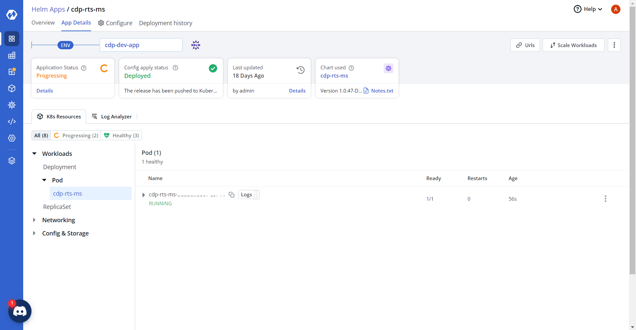Select the All (8) filter
Viewport: 636px width, 330px height.
[41, 135]
